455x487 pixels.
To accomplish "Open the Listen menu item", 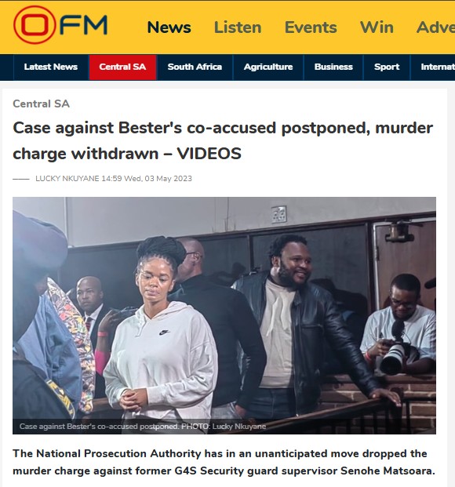I will pyautogui.click(x=238, y=27).
